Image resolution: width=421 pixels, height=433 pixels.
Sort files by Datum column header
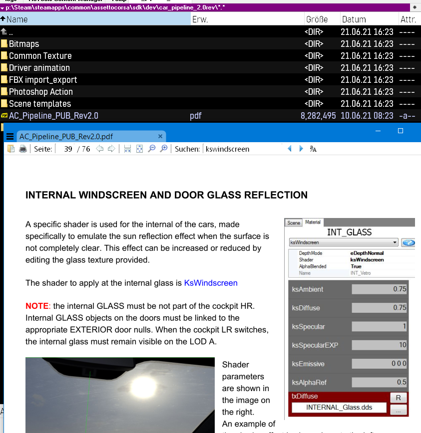tap(354, 19)
